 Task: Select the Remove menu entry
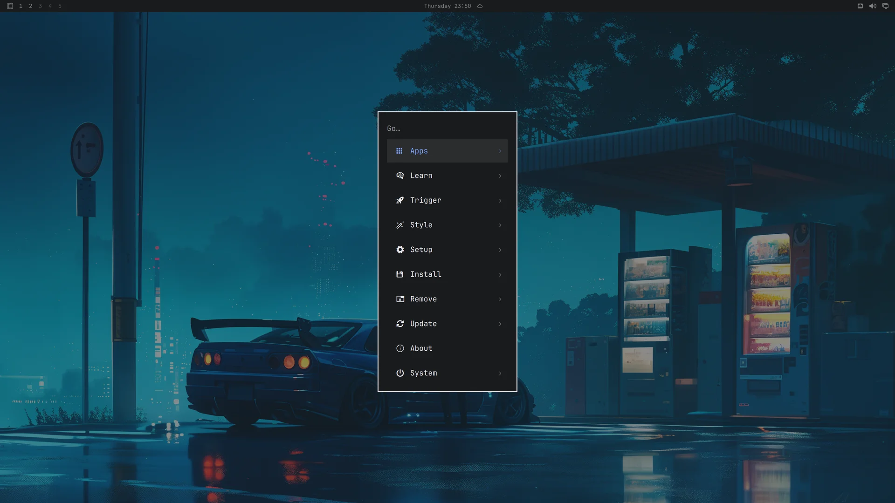[x=447, y=299]
